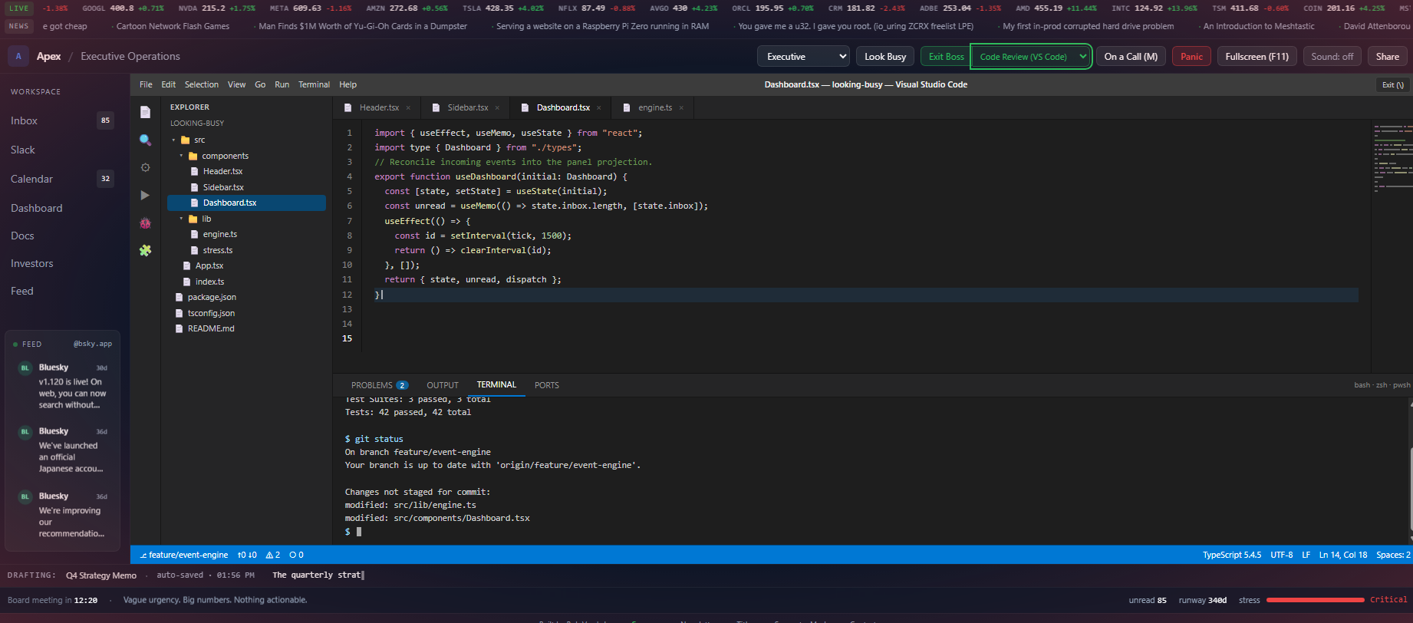Click the Exit Boss button
1413x623 pixels.
coord(946,57)
